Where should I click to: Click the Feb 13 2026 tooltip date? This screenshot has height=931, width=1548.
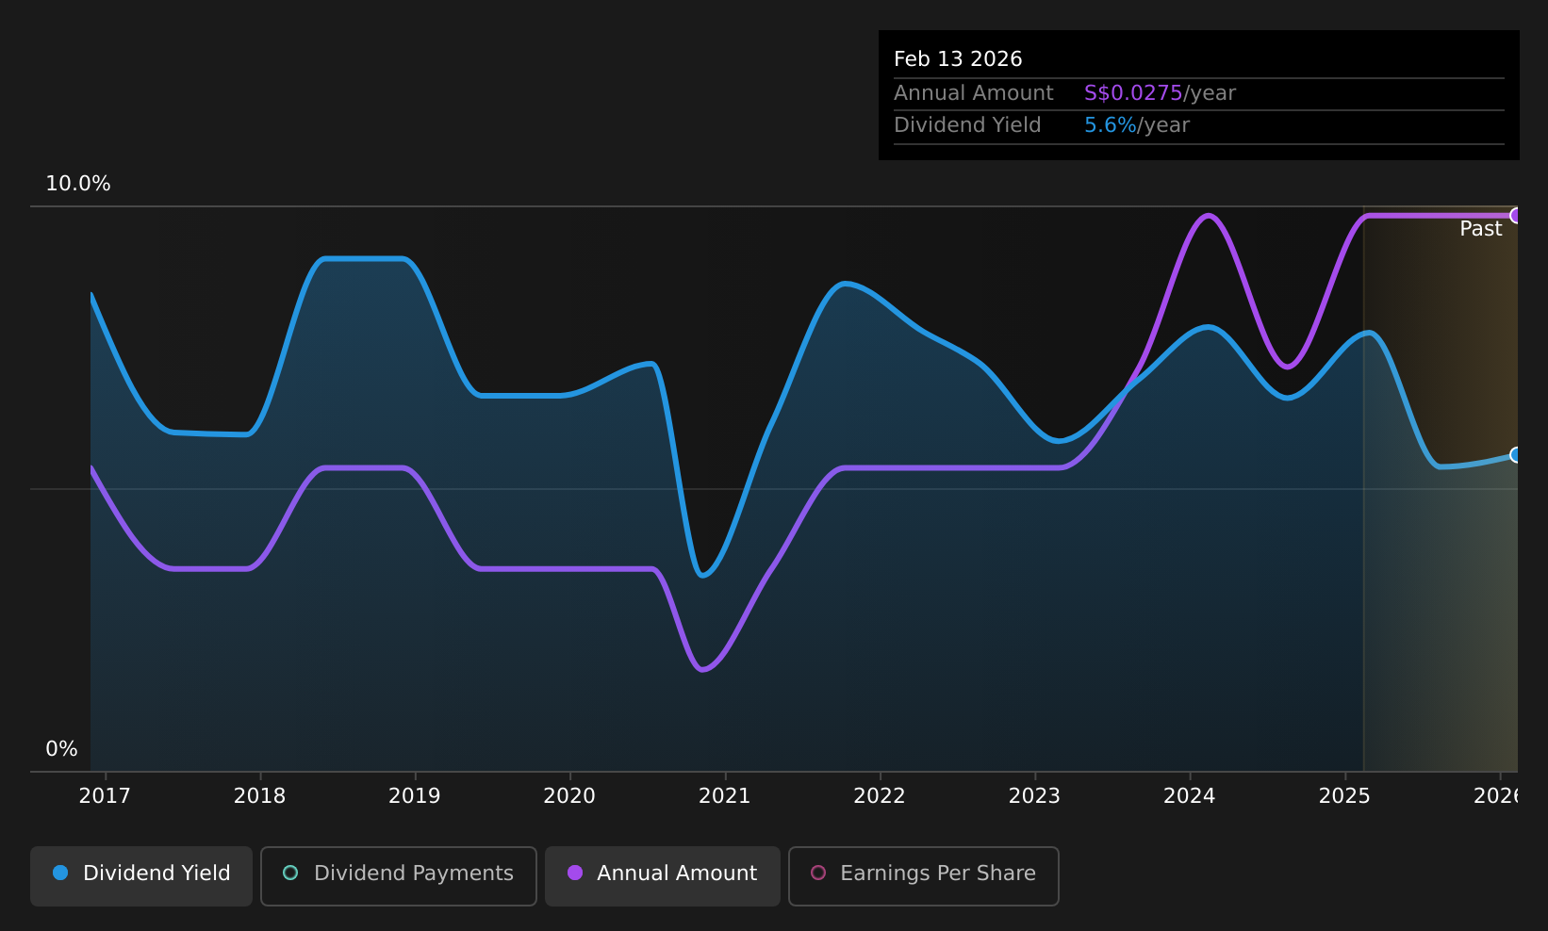[x=958, y=59]
